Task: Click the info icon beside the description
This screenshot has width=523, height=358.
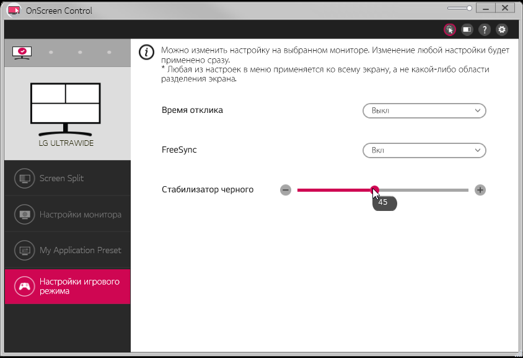Action: click(x=146, y=53)
